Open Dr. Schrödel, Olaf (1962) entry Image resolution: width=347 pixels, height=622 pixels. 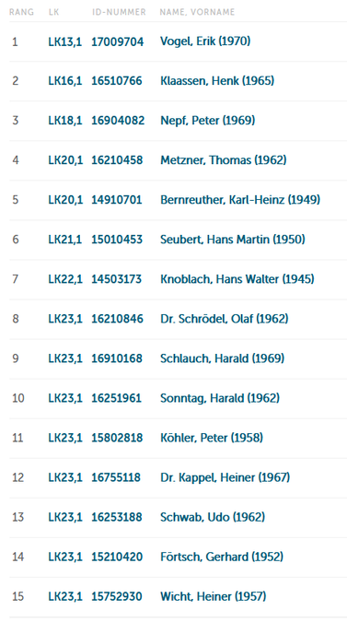click(x=225, y=319)
